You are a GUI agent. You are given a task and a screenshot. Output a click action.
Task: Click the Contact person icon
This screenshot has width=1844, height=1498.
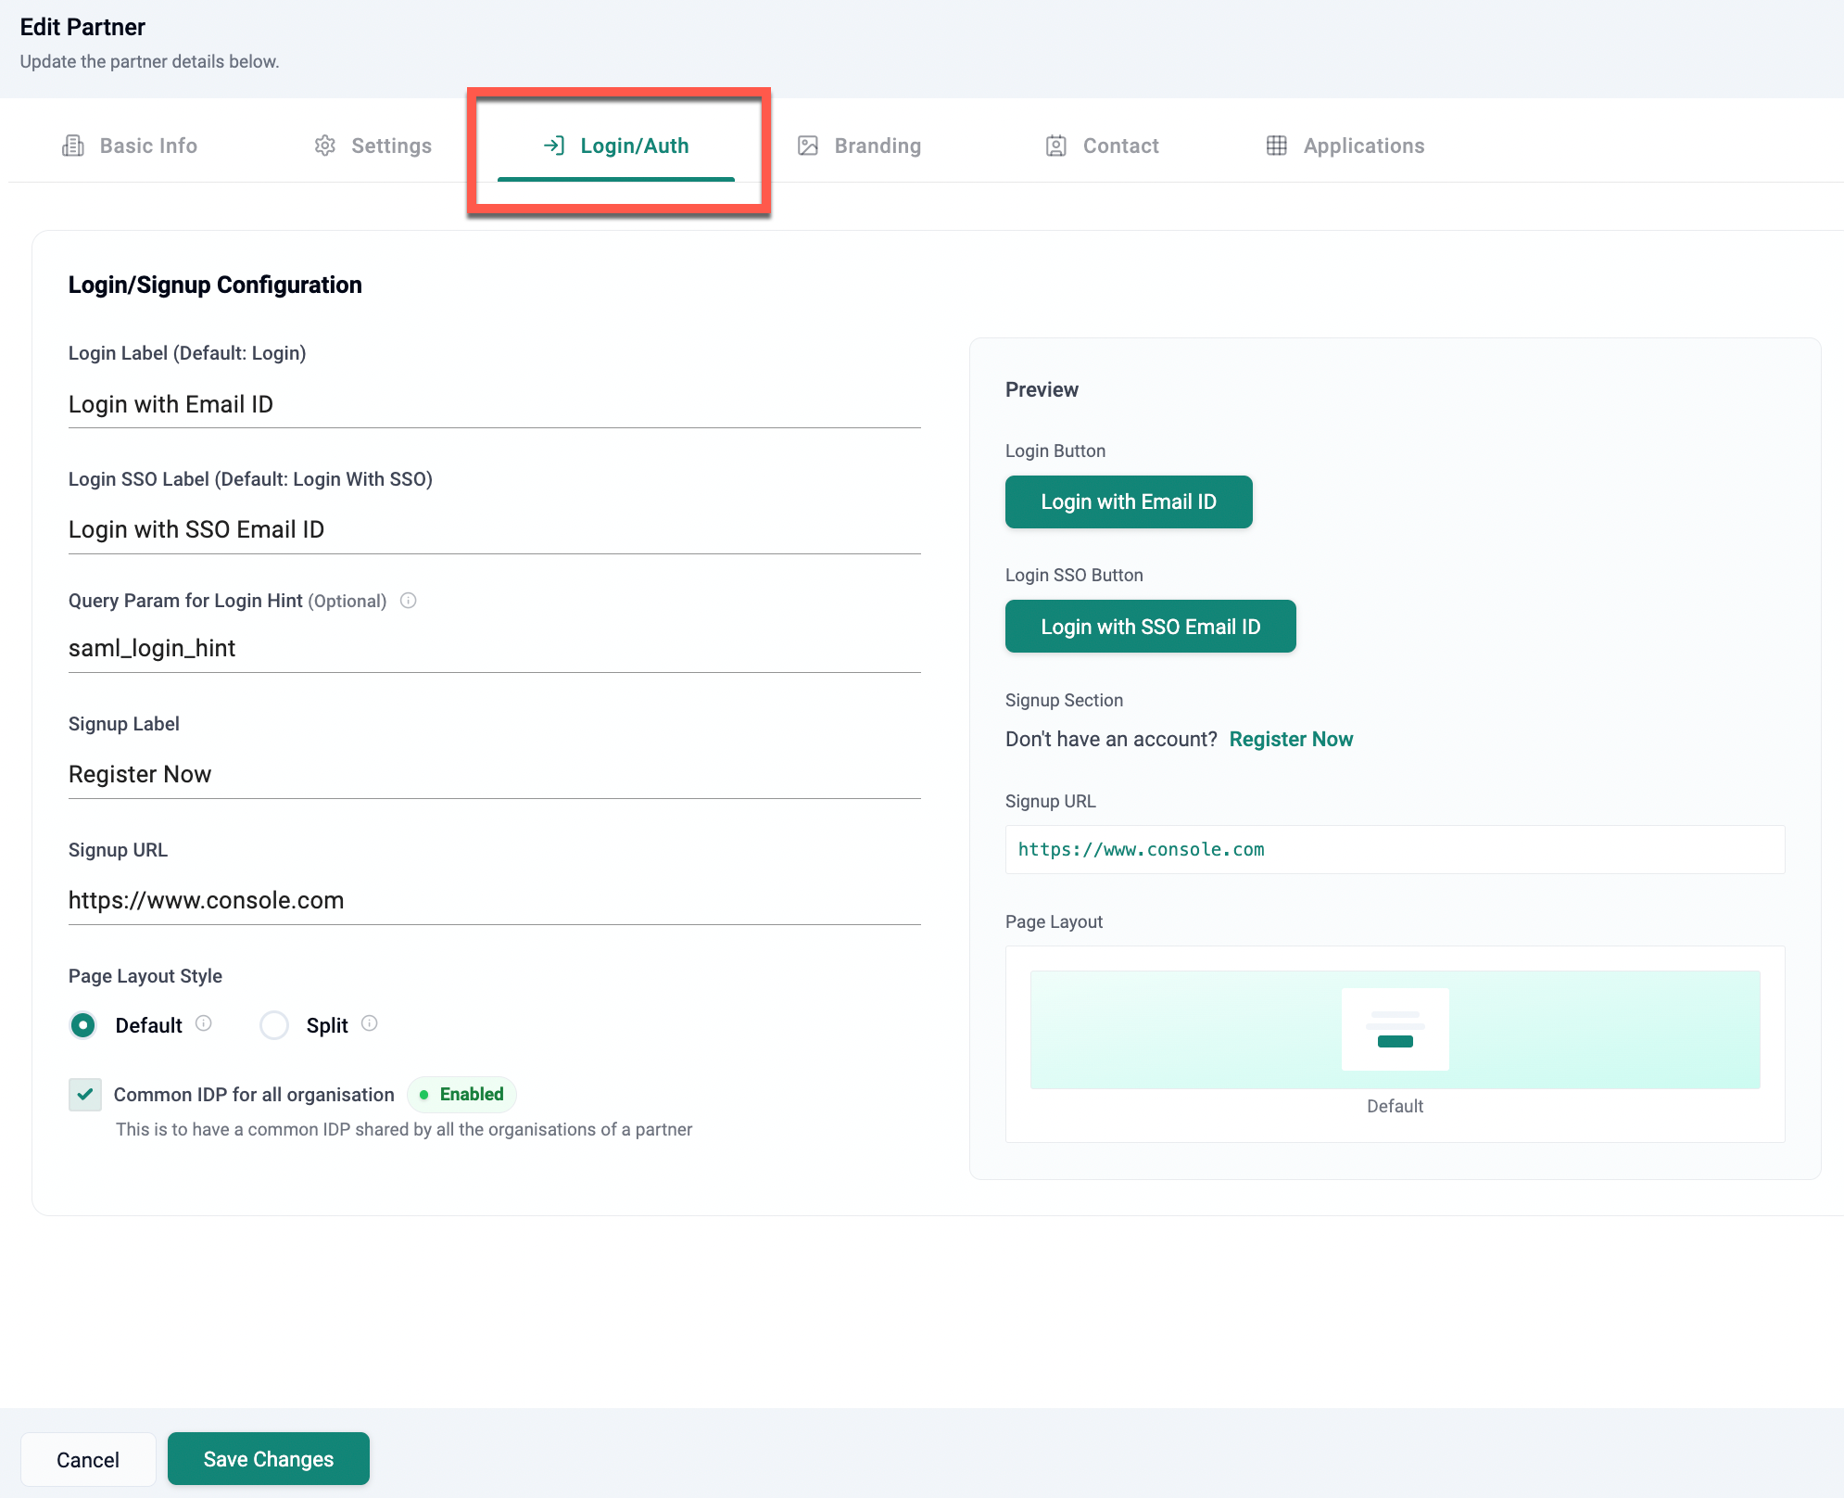click(1055, 146)
